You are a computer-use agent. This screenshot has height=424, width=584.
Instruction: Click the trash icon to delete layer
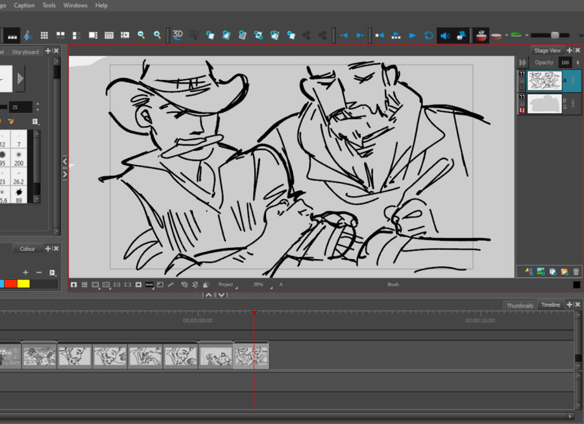576,271
